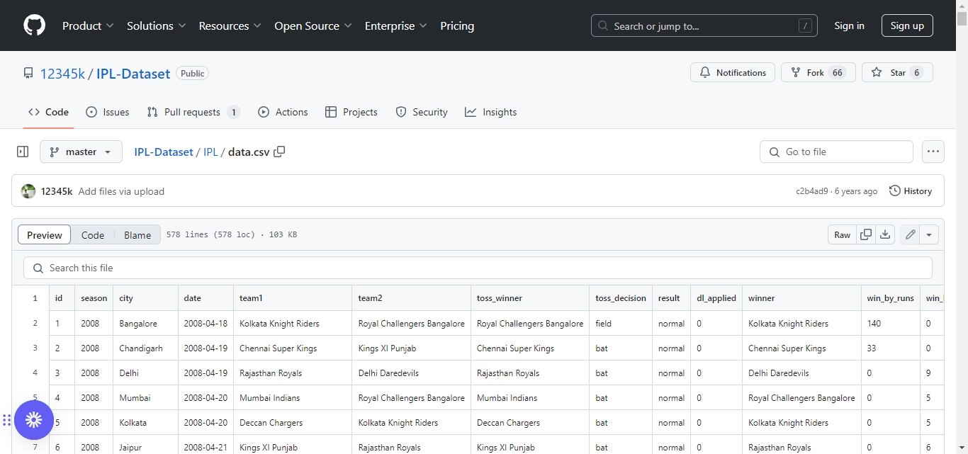Switch branch using the master dropdown

pyautogui.click(x=81, y=152)
